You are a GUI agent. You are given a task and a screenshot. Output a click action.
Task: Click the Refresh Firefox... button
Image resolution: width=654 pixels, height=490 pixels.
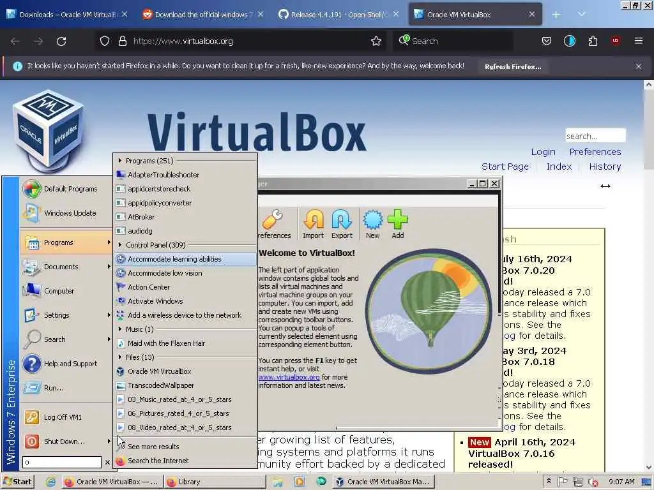pos(513,66)
